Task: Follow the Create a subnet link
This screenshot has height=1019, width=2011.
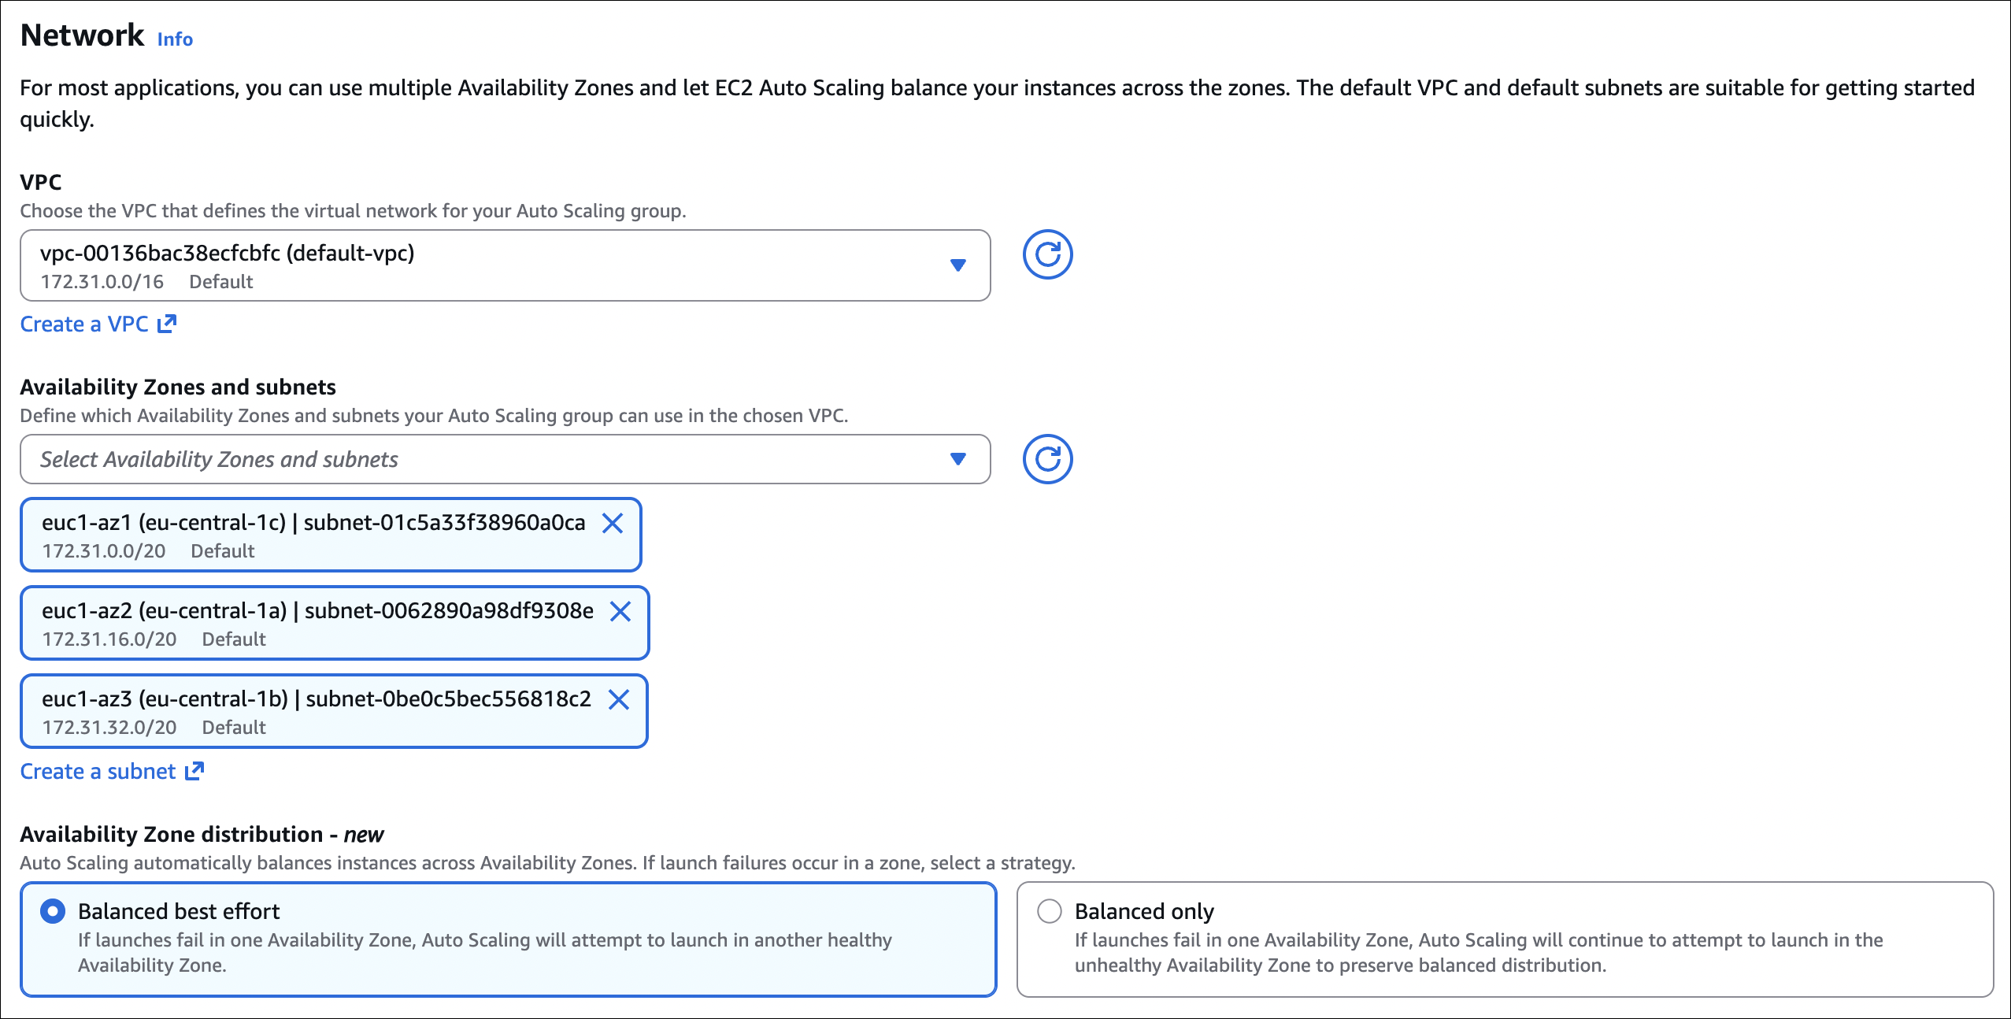Action: pos(98,771)
